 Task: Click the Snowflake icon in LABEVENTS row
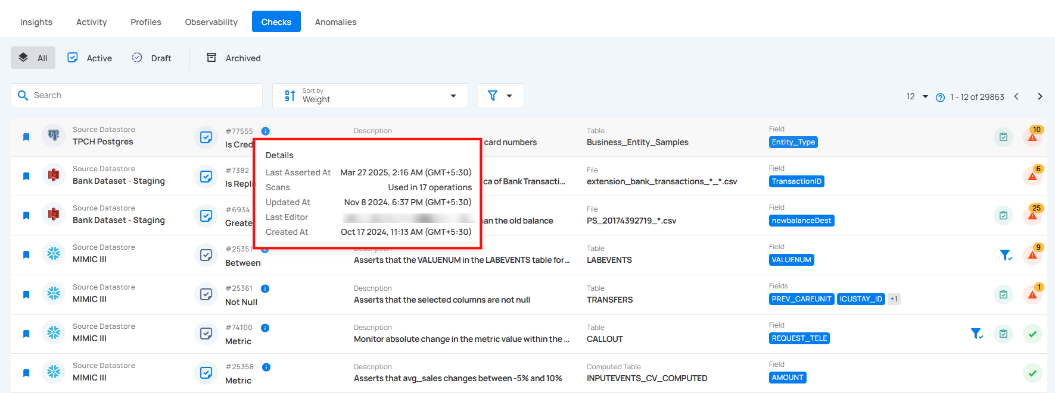pos(54,254)
